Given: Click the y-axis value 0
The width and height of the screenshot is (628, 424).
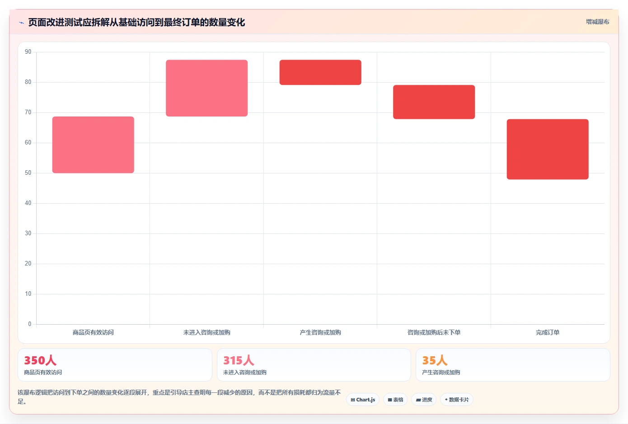Looking at the screenshot, I should [30, 324].
